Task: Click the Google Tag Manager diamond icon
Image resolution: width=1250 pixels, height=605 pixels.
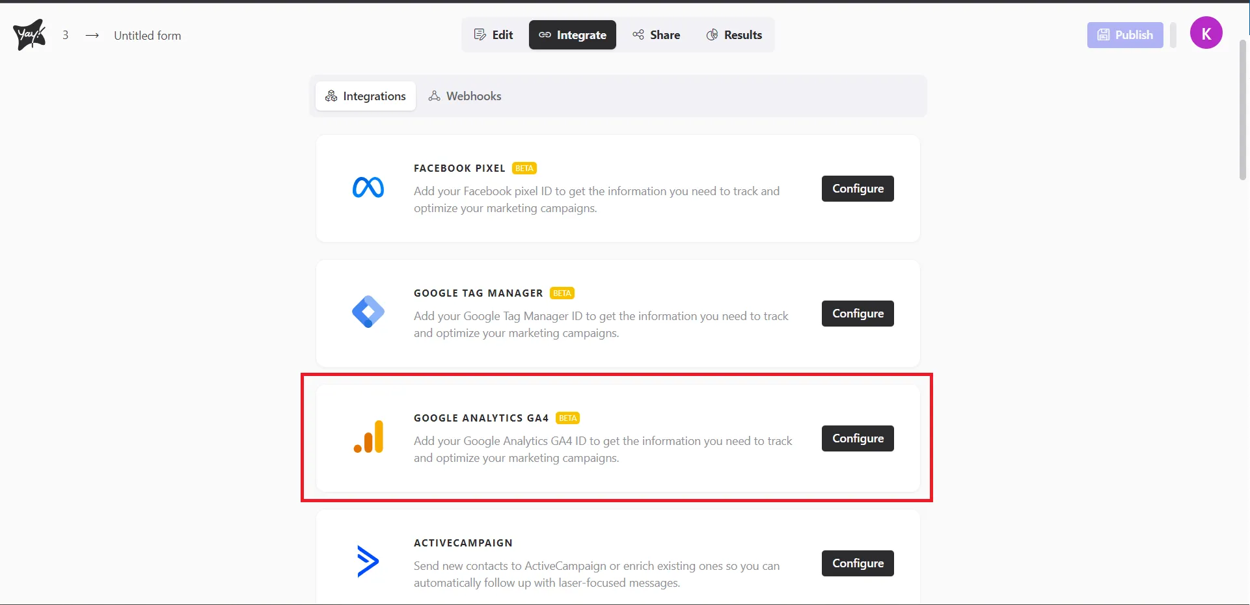Action: click(368, 312)
